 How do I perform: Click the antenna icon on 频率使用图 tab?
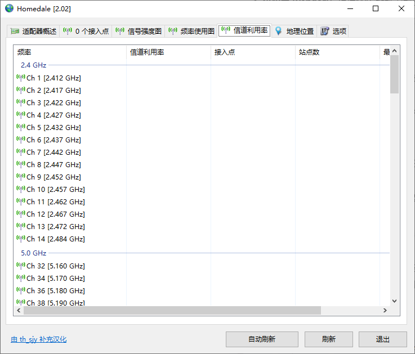click(173, 31)
